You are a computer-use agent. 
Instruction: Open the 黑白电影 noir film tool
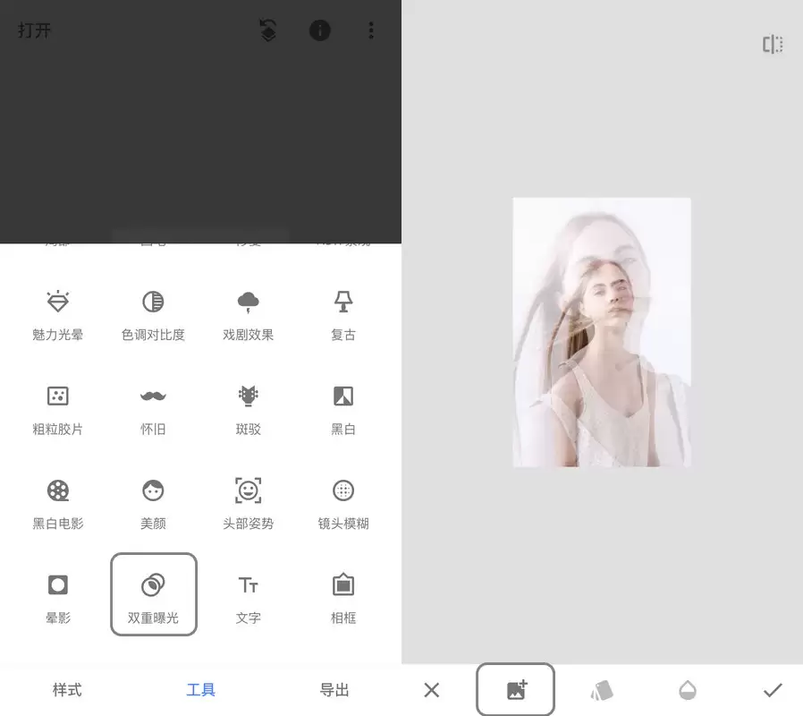pos(57,505)
